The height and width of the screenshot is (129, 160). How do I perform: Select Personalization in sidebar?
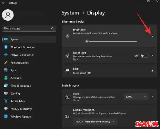29,63
